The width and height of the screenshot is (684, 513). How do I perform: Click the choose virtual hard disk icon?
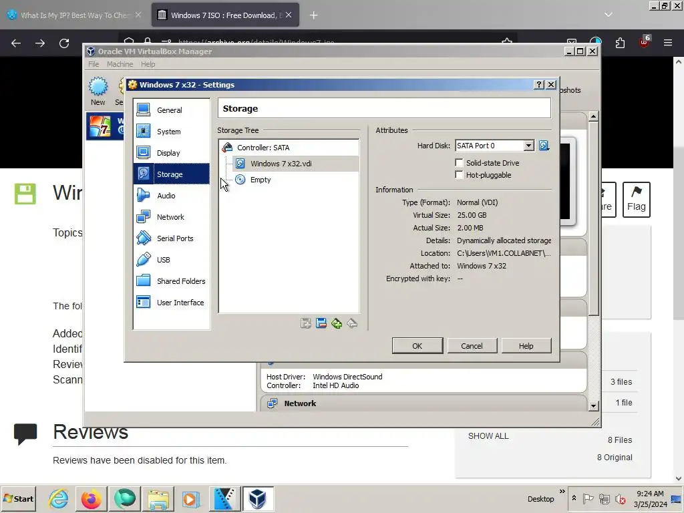pos(544,146)
